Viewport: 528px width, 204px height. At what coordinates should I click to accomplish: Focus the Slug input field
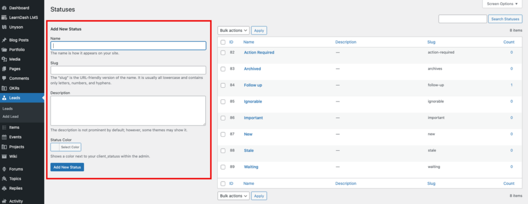tap(128, 70)
